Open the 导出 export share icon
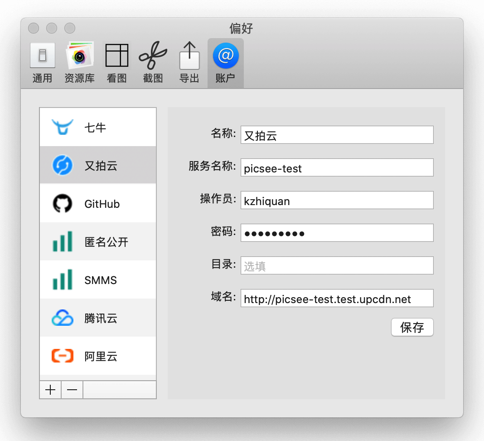Image resolution: width=484 pixels, height=441 pixels. click(x=189, y=55)
